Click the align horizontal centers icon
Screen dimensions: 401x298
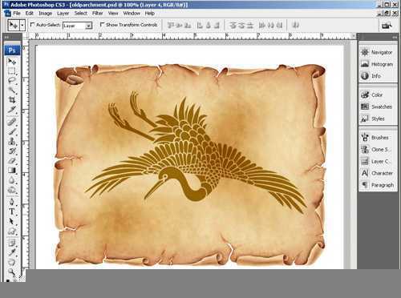coord(209,26)
